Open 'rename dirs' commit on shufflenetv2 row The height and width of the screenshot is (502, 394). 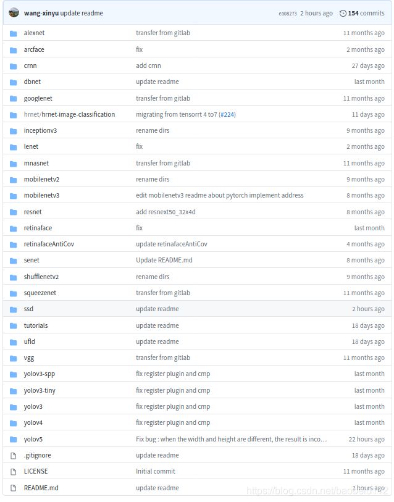pos(153,277)
